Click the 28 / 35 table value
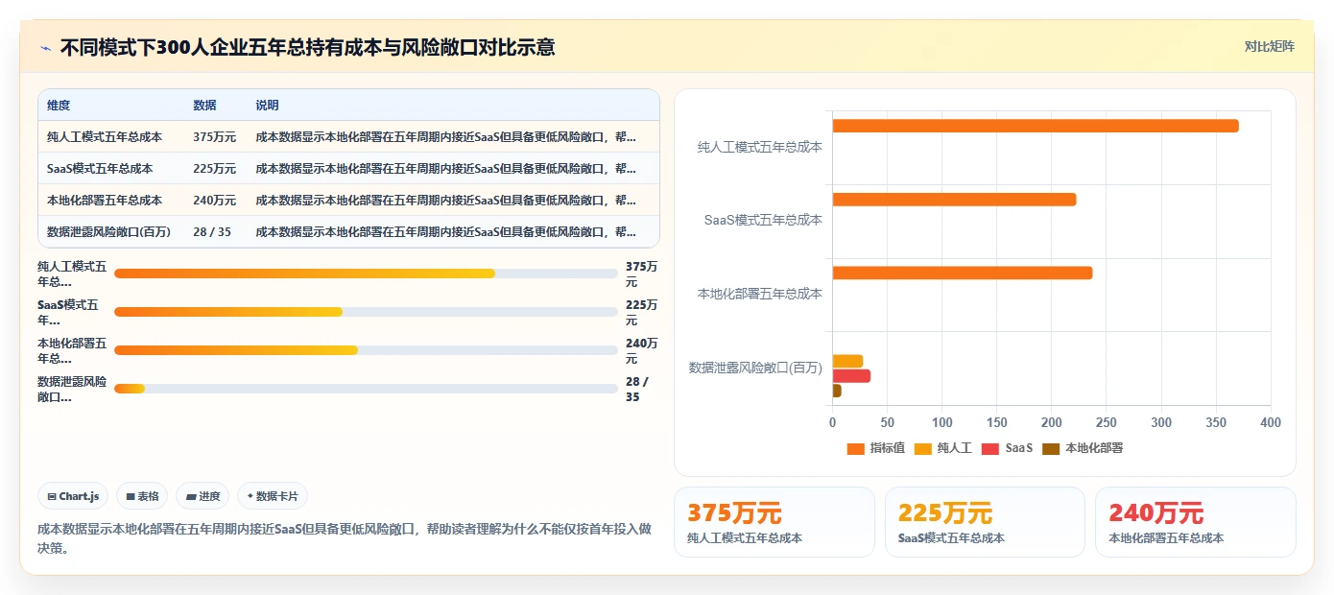1334x595 pixels. 212,231
